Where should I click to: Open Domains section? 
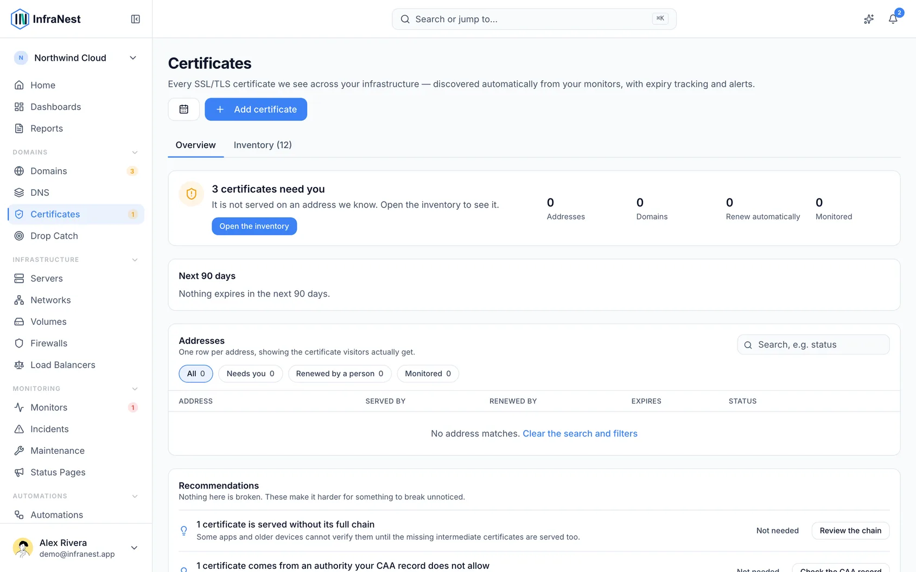pyautogui.click(x=76, y=171)
